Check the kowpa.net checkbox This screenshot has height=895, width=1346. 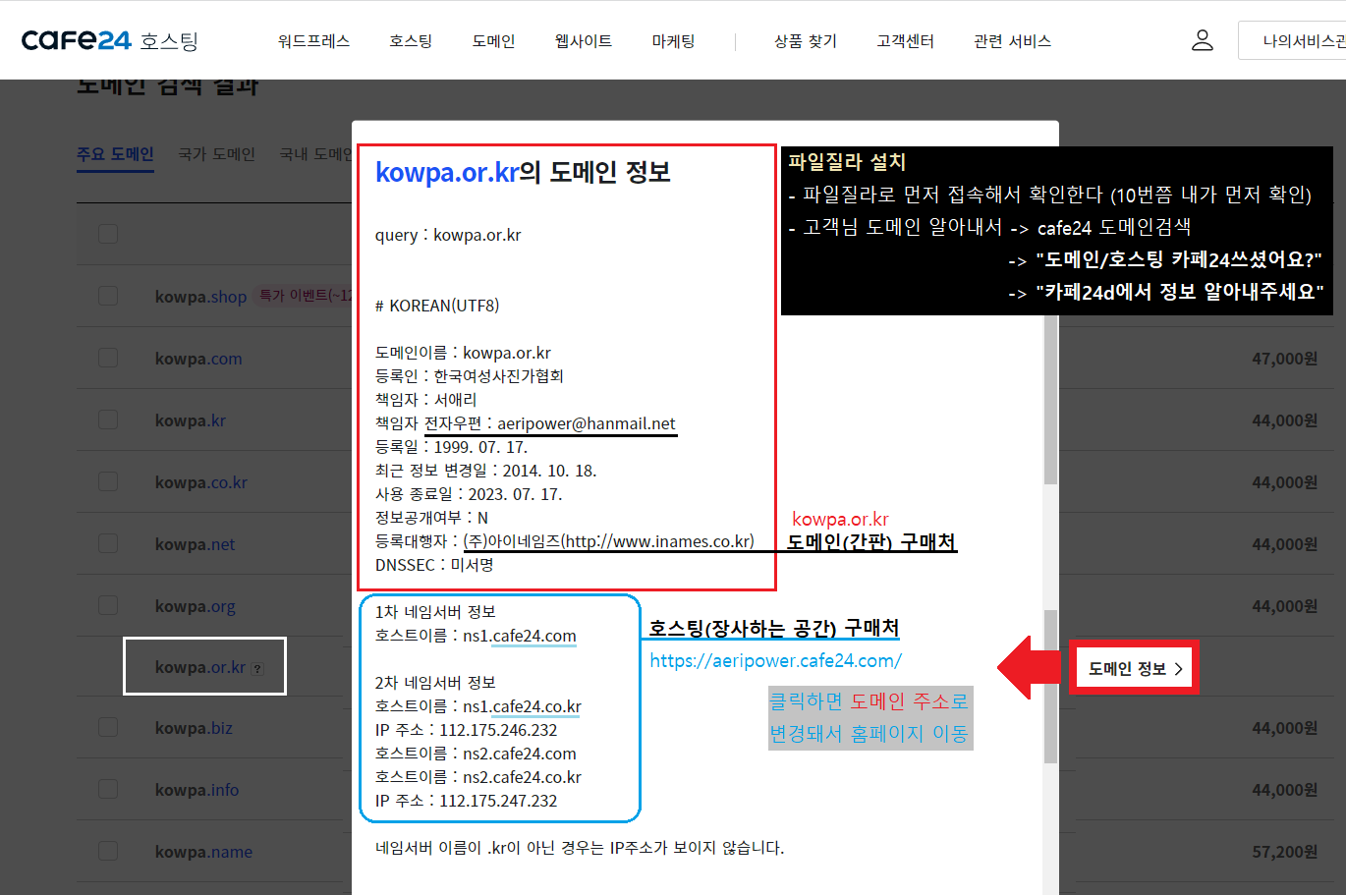coord(108,543)
